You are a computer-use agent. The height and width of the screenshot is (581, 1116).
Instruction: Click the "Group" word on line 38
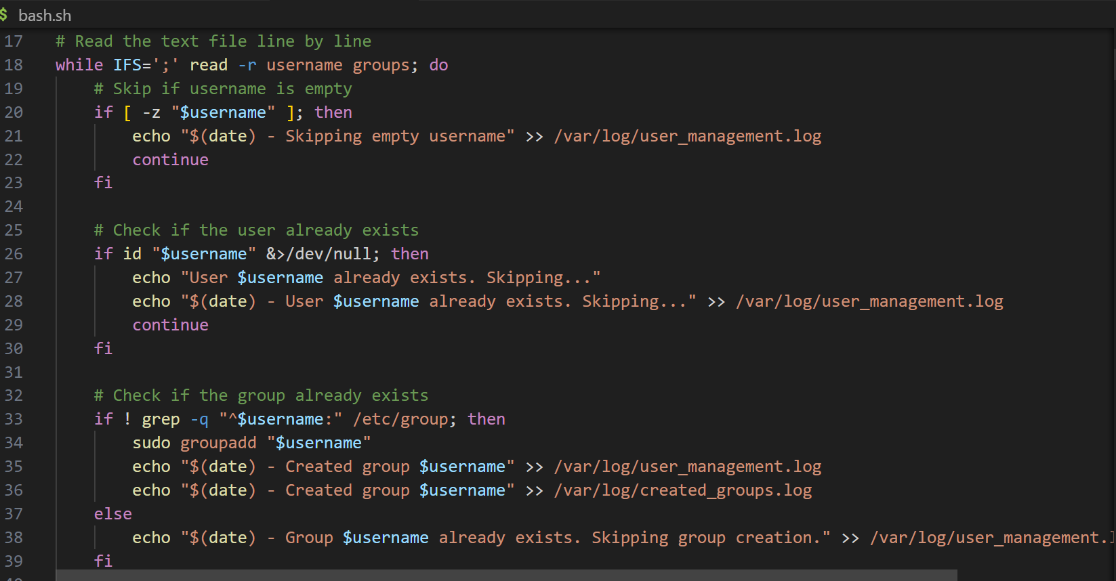tap(309, 538)
